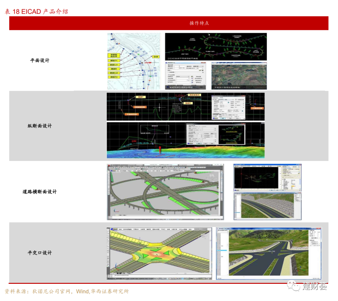
Task: Open the black CAD horizontal curve thumbnail
Action: (x=216, y=47)
